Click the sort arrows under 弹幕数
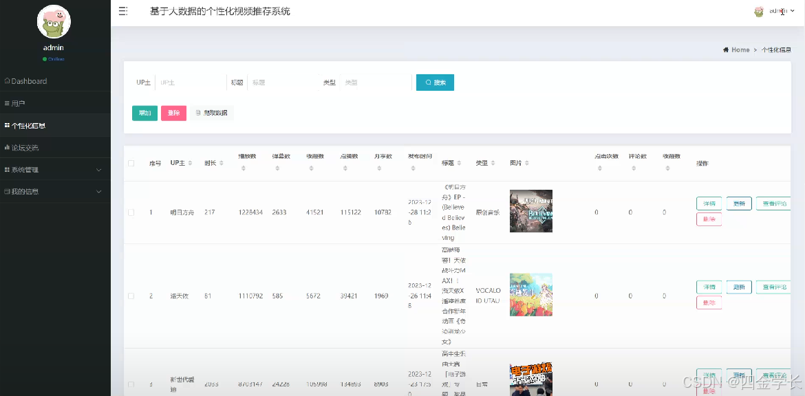This screenshot has width=805, height=396. (x=277, y=168)
